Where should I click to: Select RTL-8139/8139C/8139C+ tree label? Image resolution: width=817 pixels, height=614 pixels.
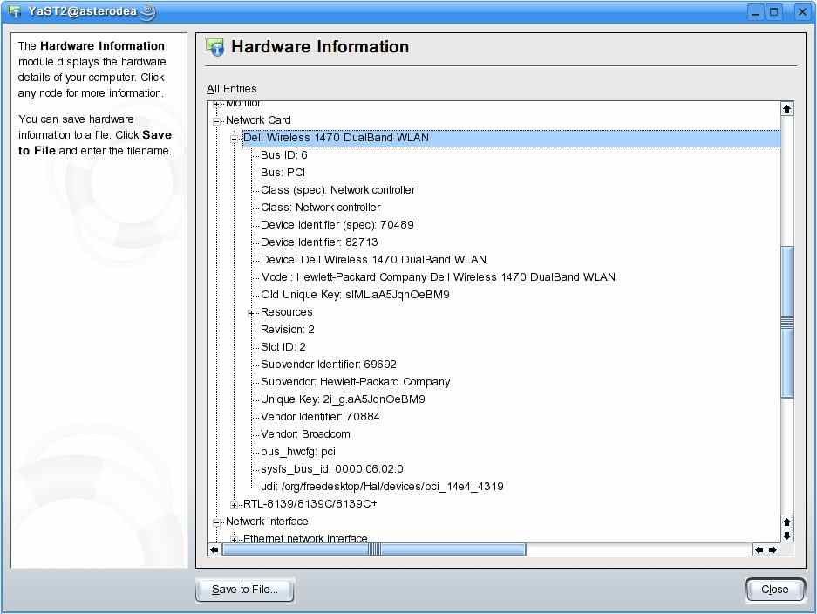click(x=310, y=504)
